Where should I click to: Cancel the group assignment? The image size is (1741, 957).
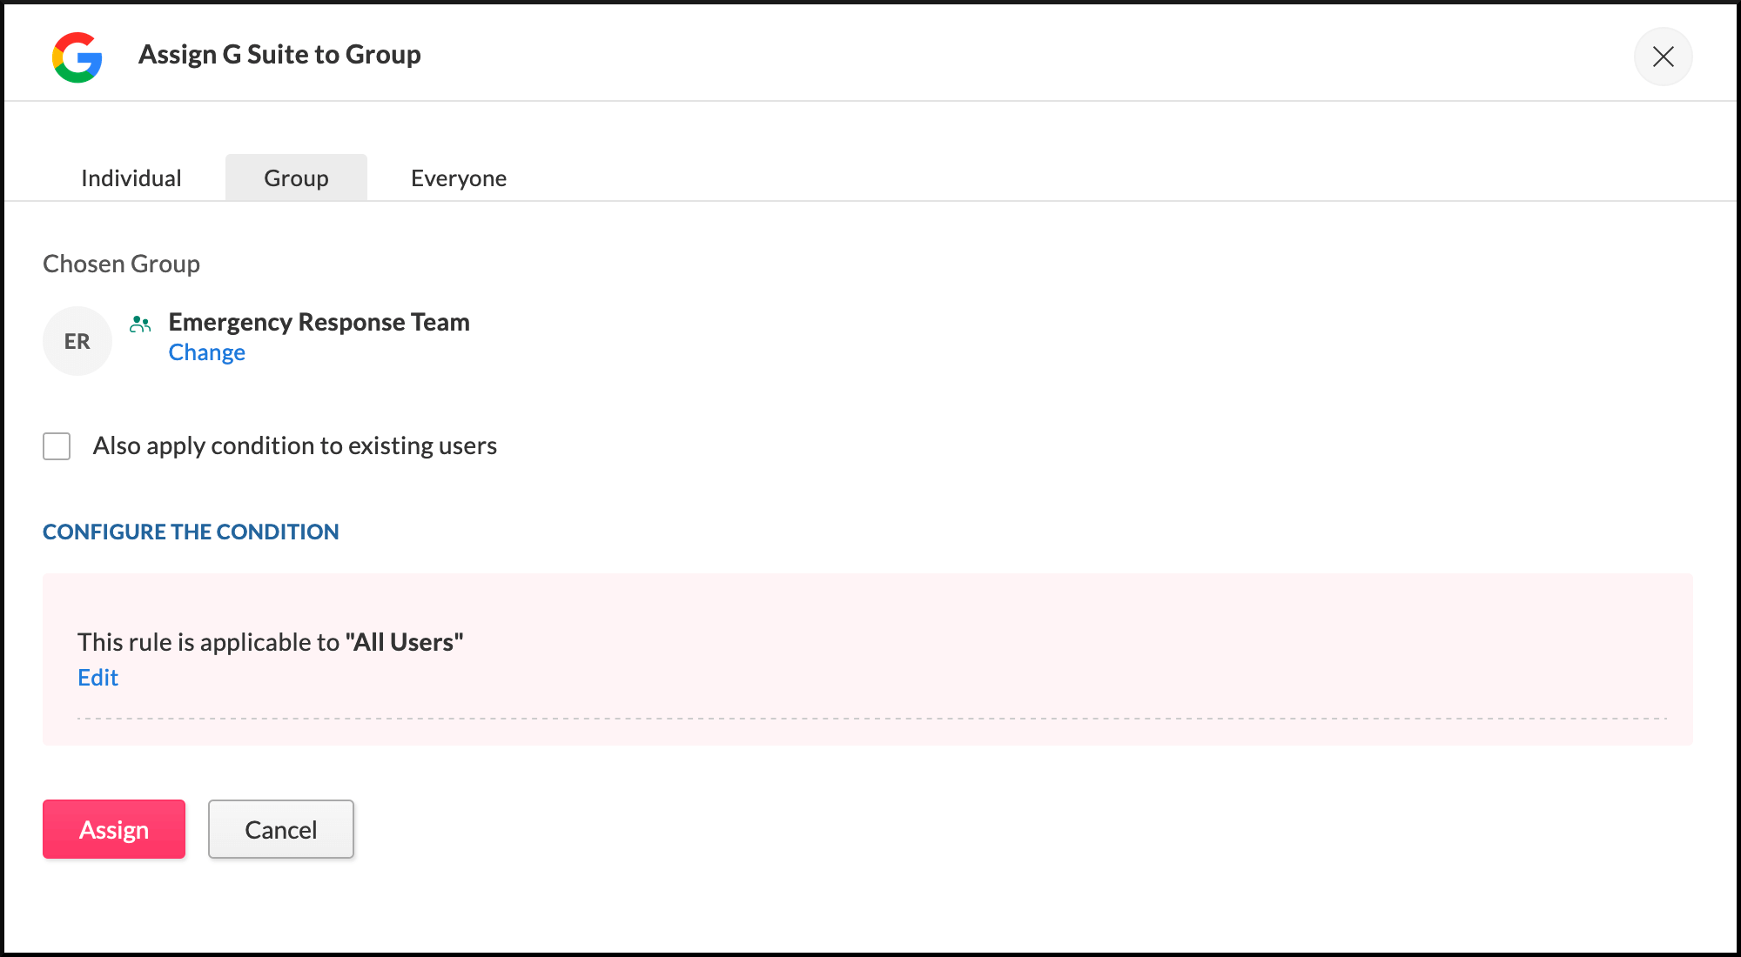(x=281, y=829)
